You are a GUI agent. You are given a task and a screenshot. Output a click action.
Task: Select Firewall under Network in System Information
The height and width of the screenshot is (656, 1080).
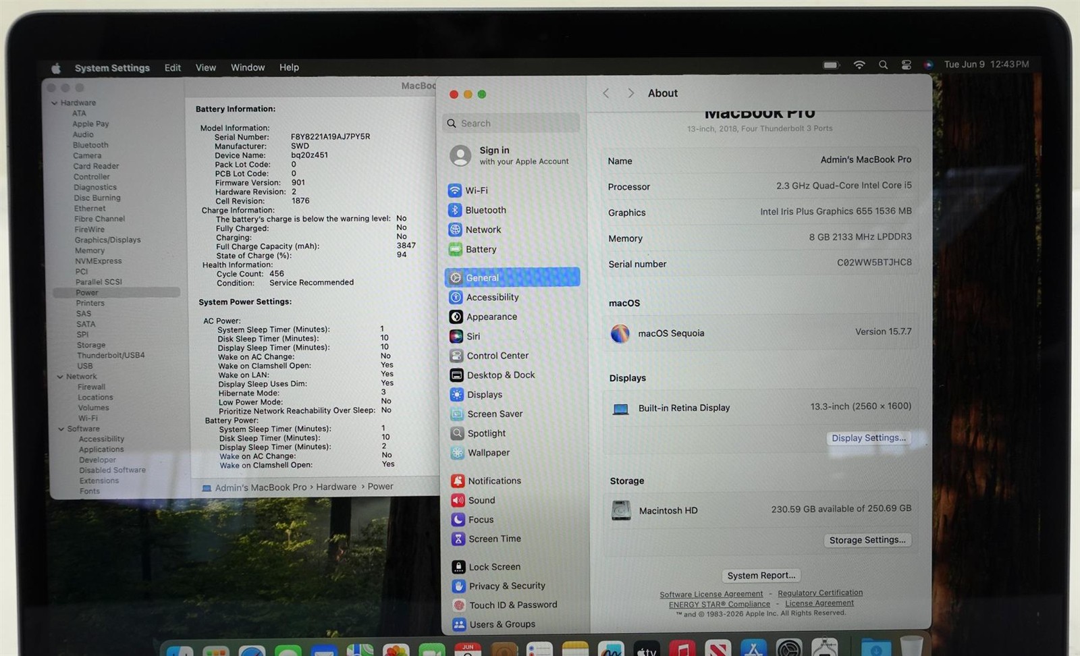point(92,387)
